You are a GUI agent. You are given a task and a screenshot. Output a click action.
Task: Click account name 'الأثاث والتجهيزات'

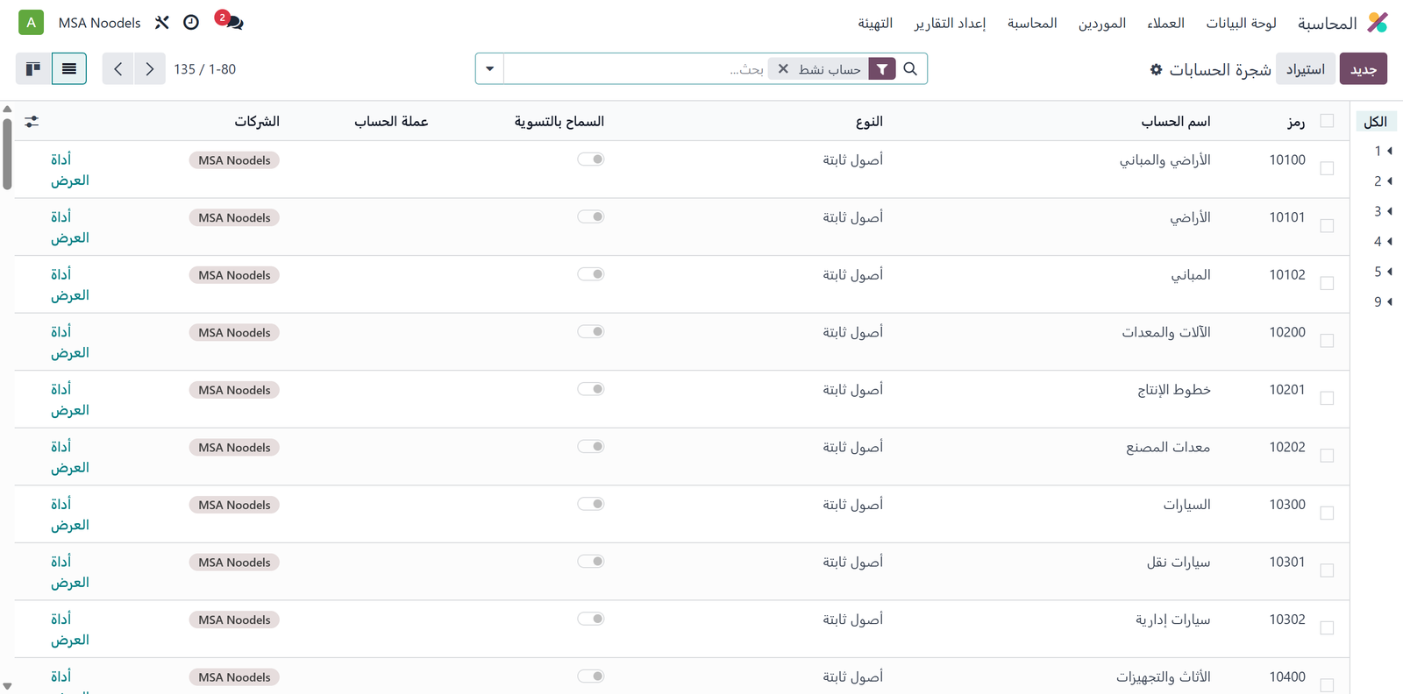point(1164,676)
